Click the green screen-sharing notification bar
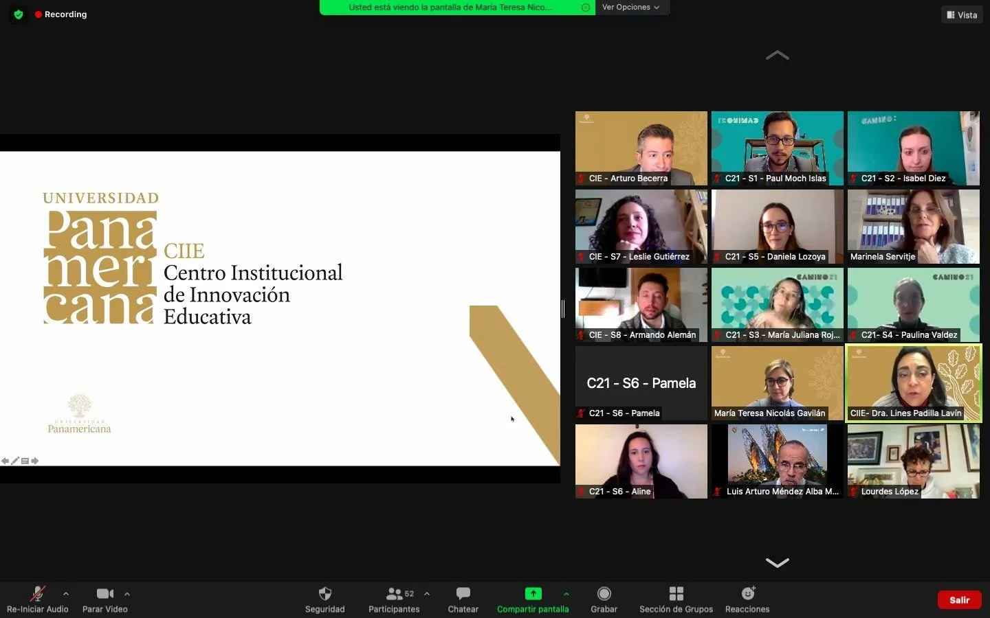Screen dimensions: 990x618 click(457, 7)
